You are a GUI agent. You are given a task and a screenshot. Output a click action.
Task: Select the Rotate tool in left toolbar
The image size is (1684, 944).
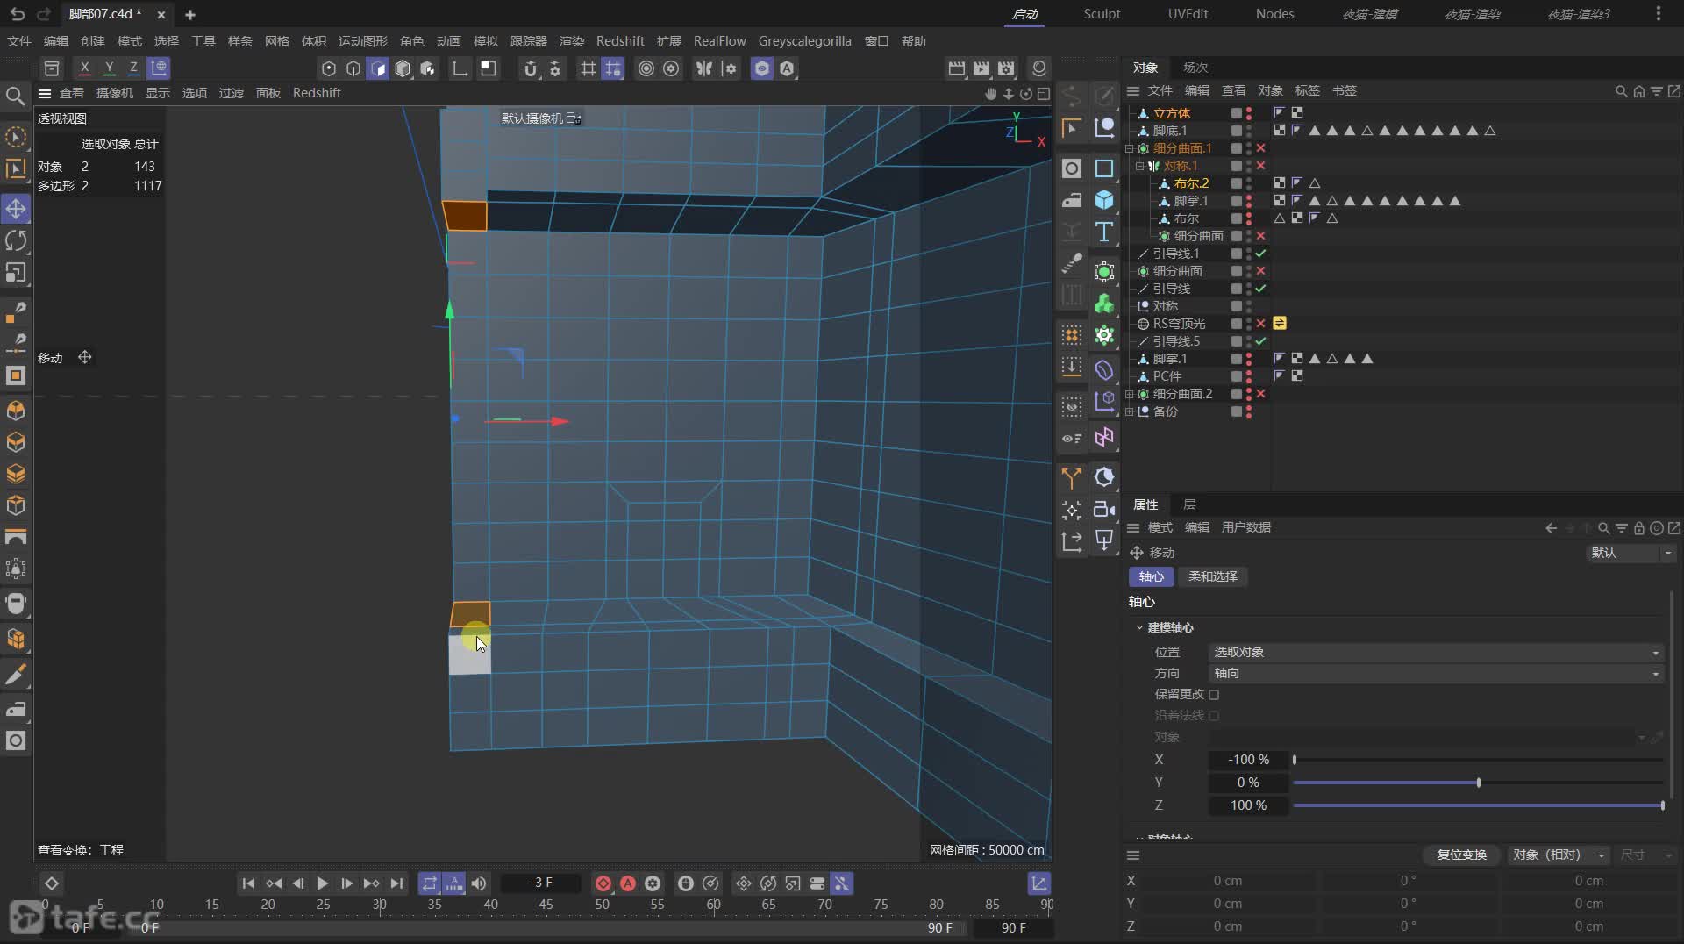pos(16,240)
